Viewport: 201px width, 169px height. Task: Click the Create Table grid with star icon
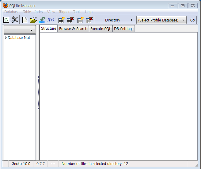point(61,20)
